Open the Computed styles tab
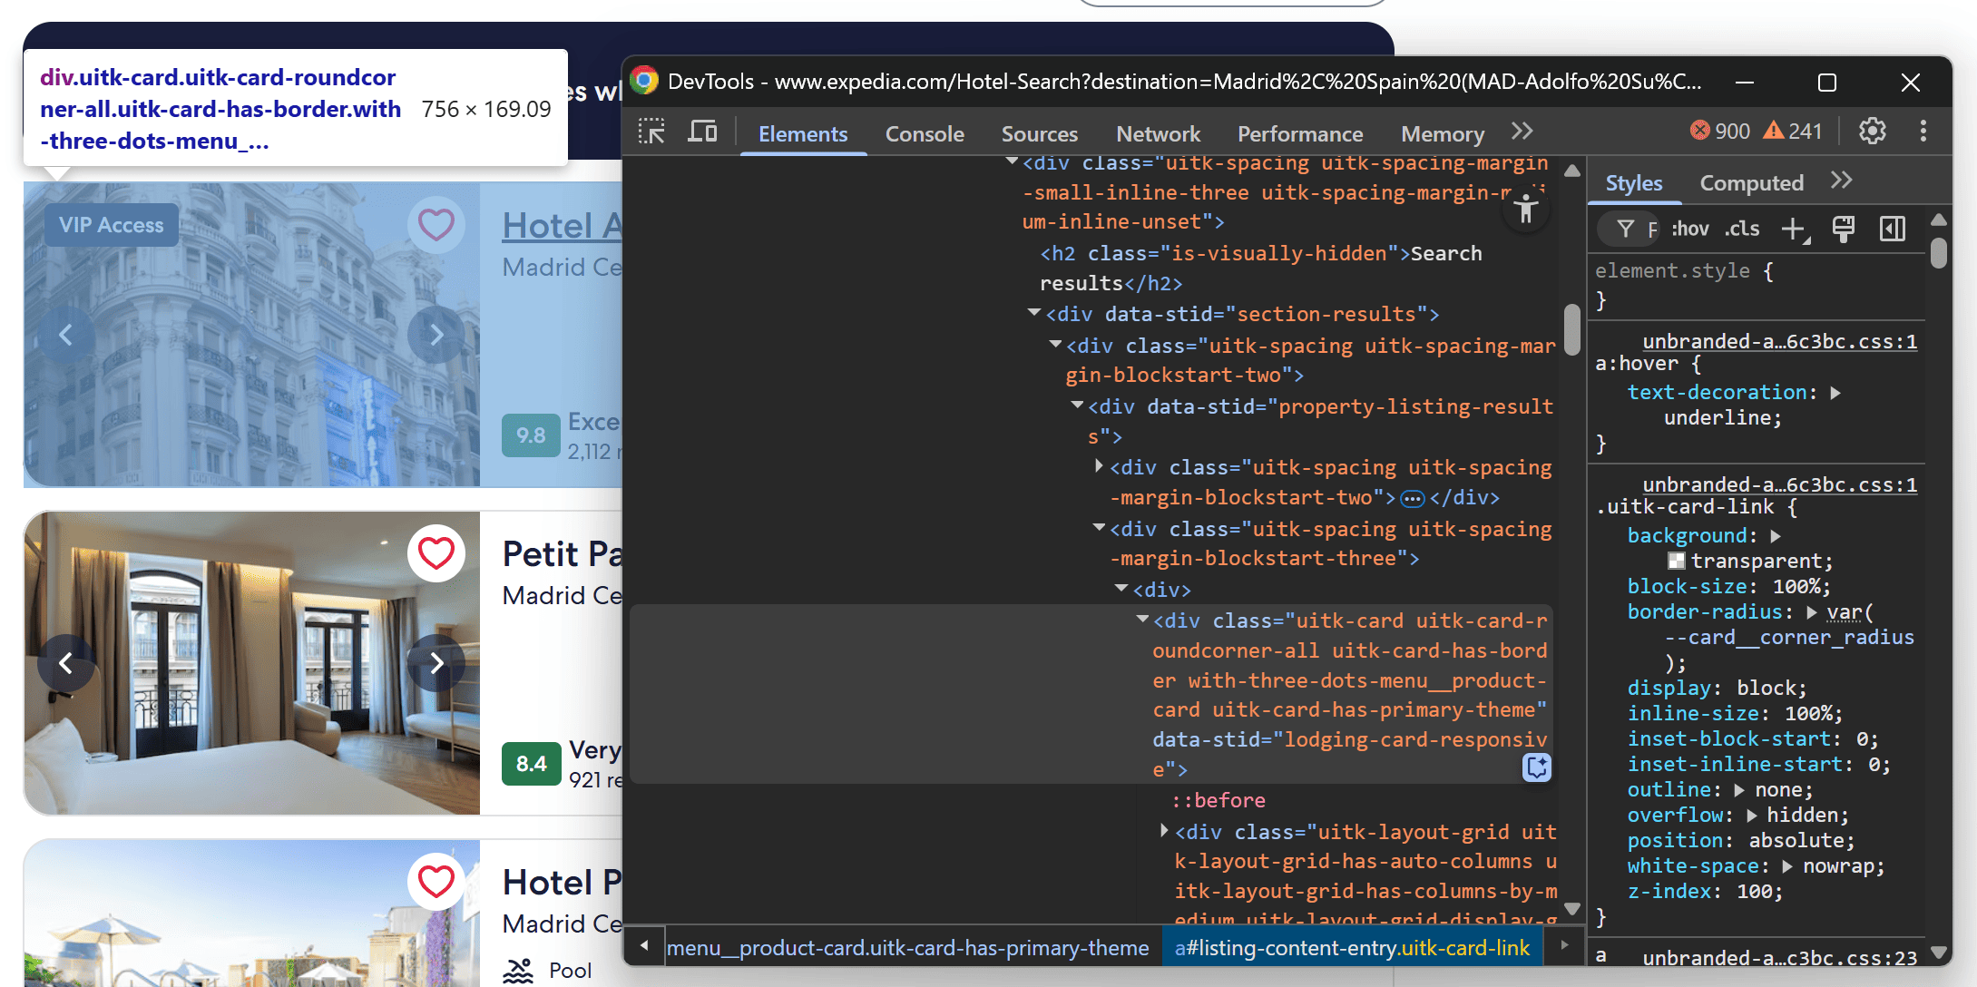1977x987 pixels. click(1751, 181)
